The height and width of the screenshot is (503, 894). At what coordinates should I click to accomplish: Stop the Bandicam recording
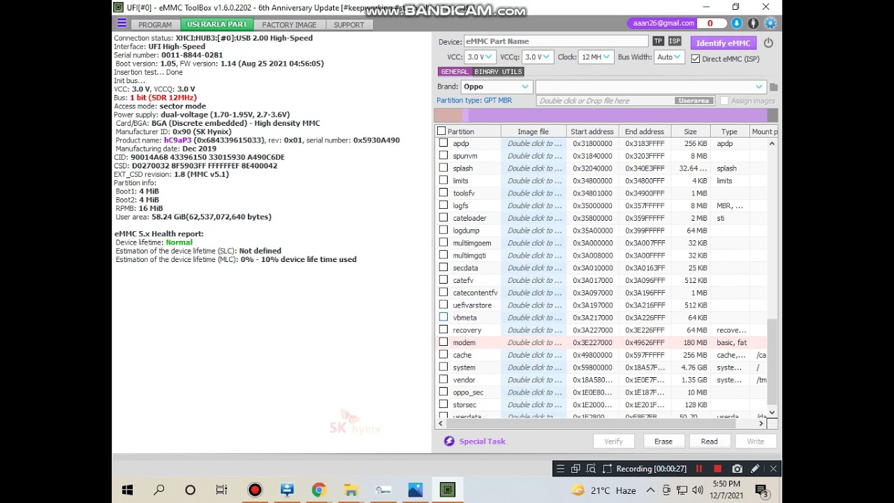point(717,469)
